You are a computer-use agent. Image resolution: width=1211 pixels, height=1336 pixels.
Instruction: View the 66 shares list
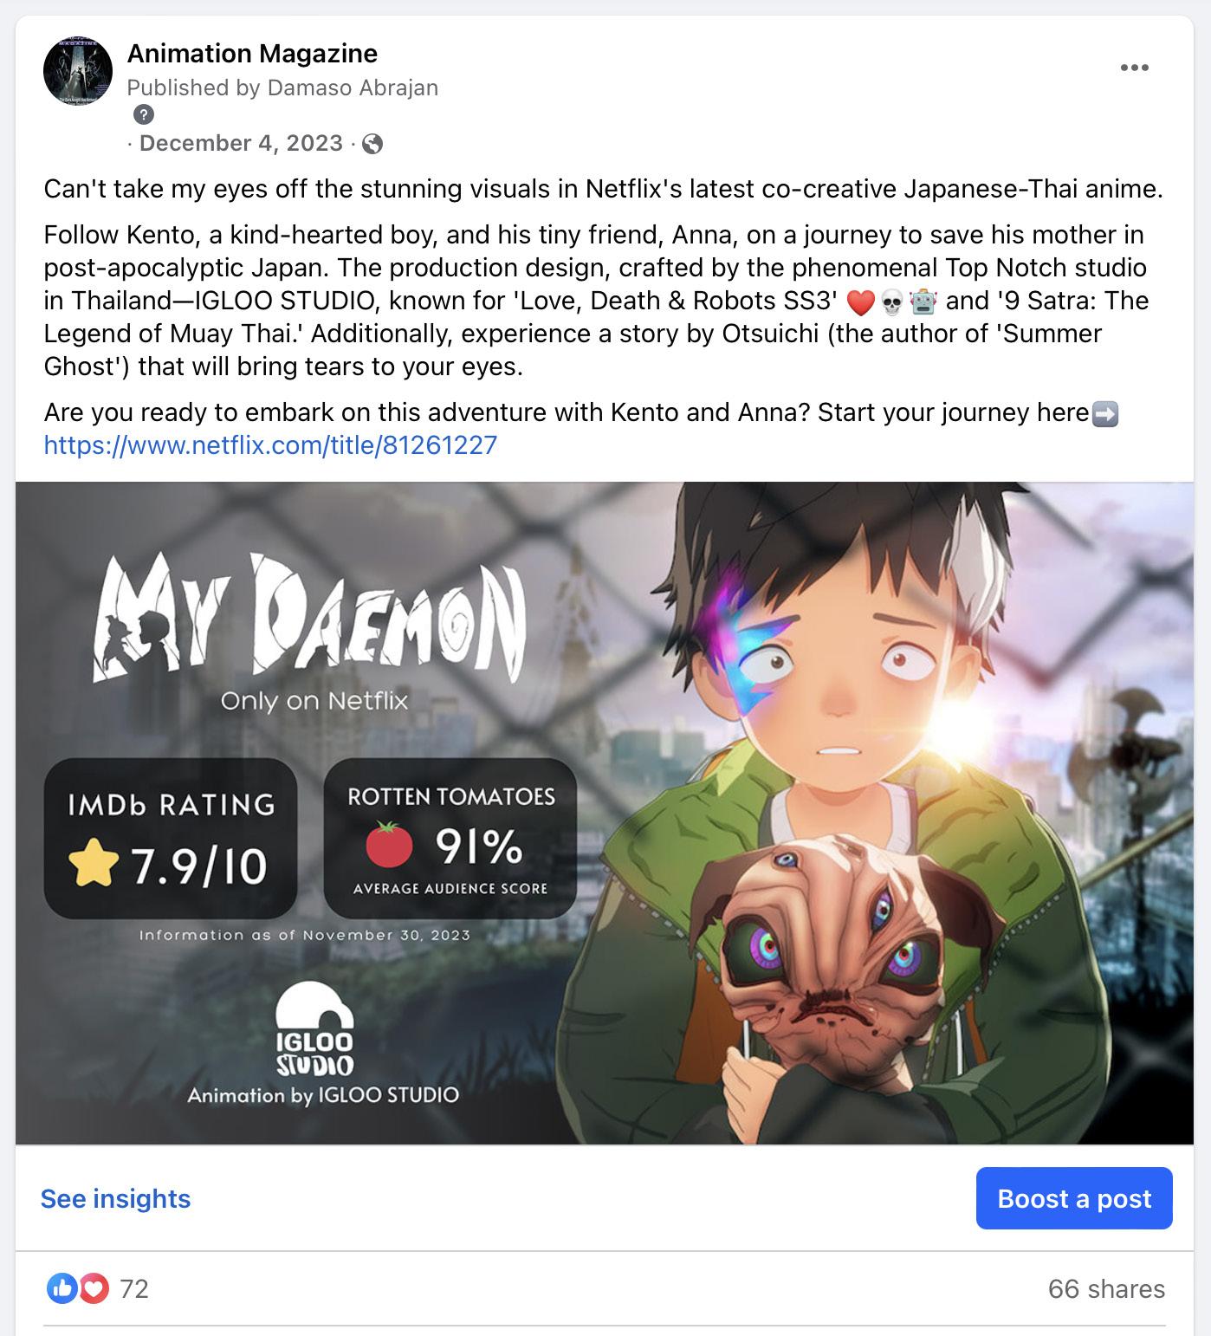click(x=1106, y=1288)
